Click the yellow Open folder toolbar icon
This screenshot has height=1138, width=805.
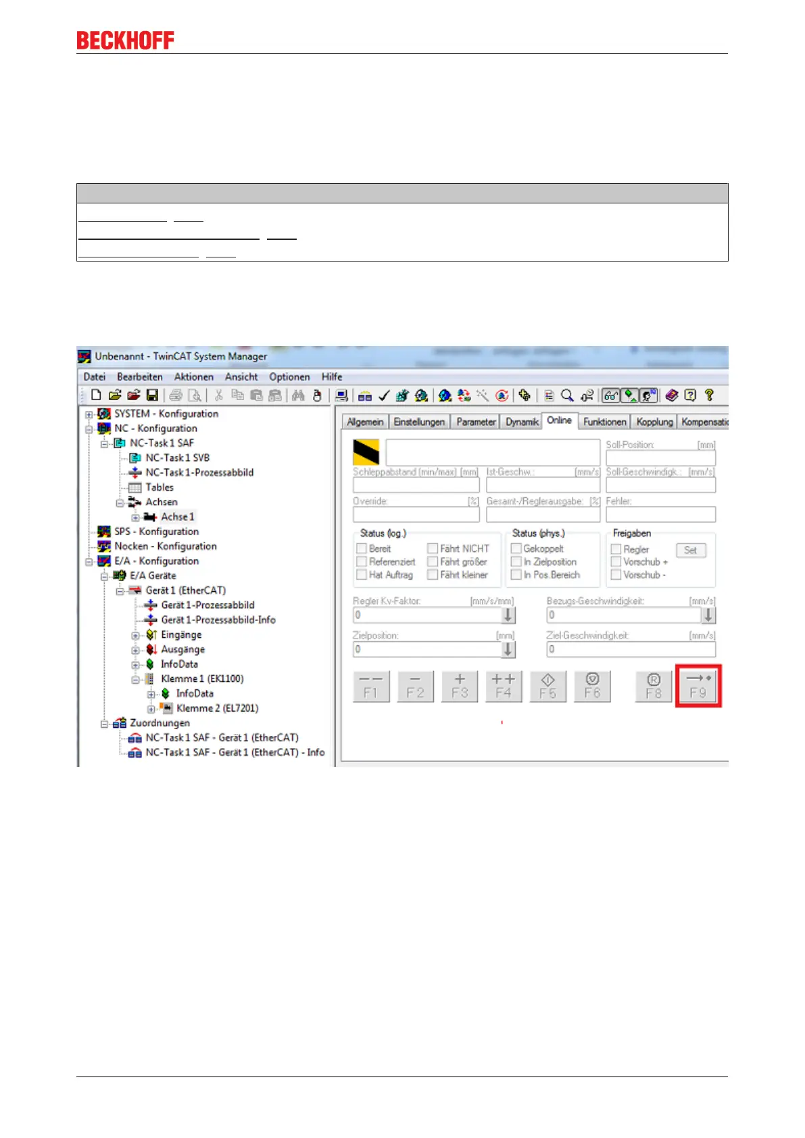pos(114,395)
